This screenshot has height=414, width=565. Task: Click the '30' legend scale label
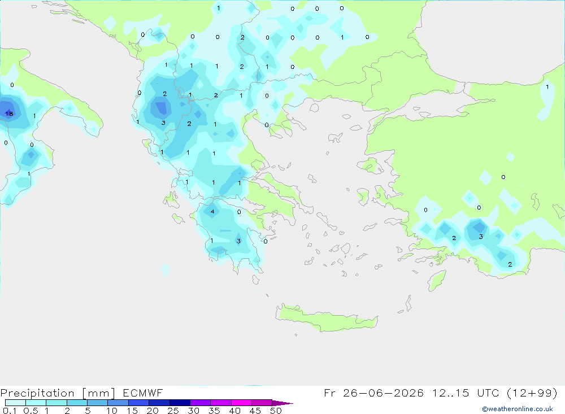click(x=193, y=411)
